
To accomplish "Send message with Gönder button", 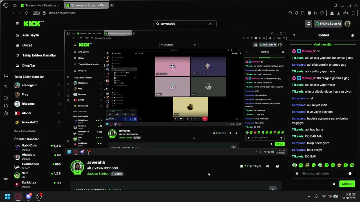I will (347, 184).
